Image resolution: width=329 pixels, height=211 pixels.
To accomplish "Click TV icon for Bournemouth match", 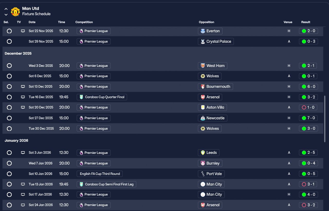I will pos(23,87).
